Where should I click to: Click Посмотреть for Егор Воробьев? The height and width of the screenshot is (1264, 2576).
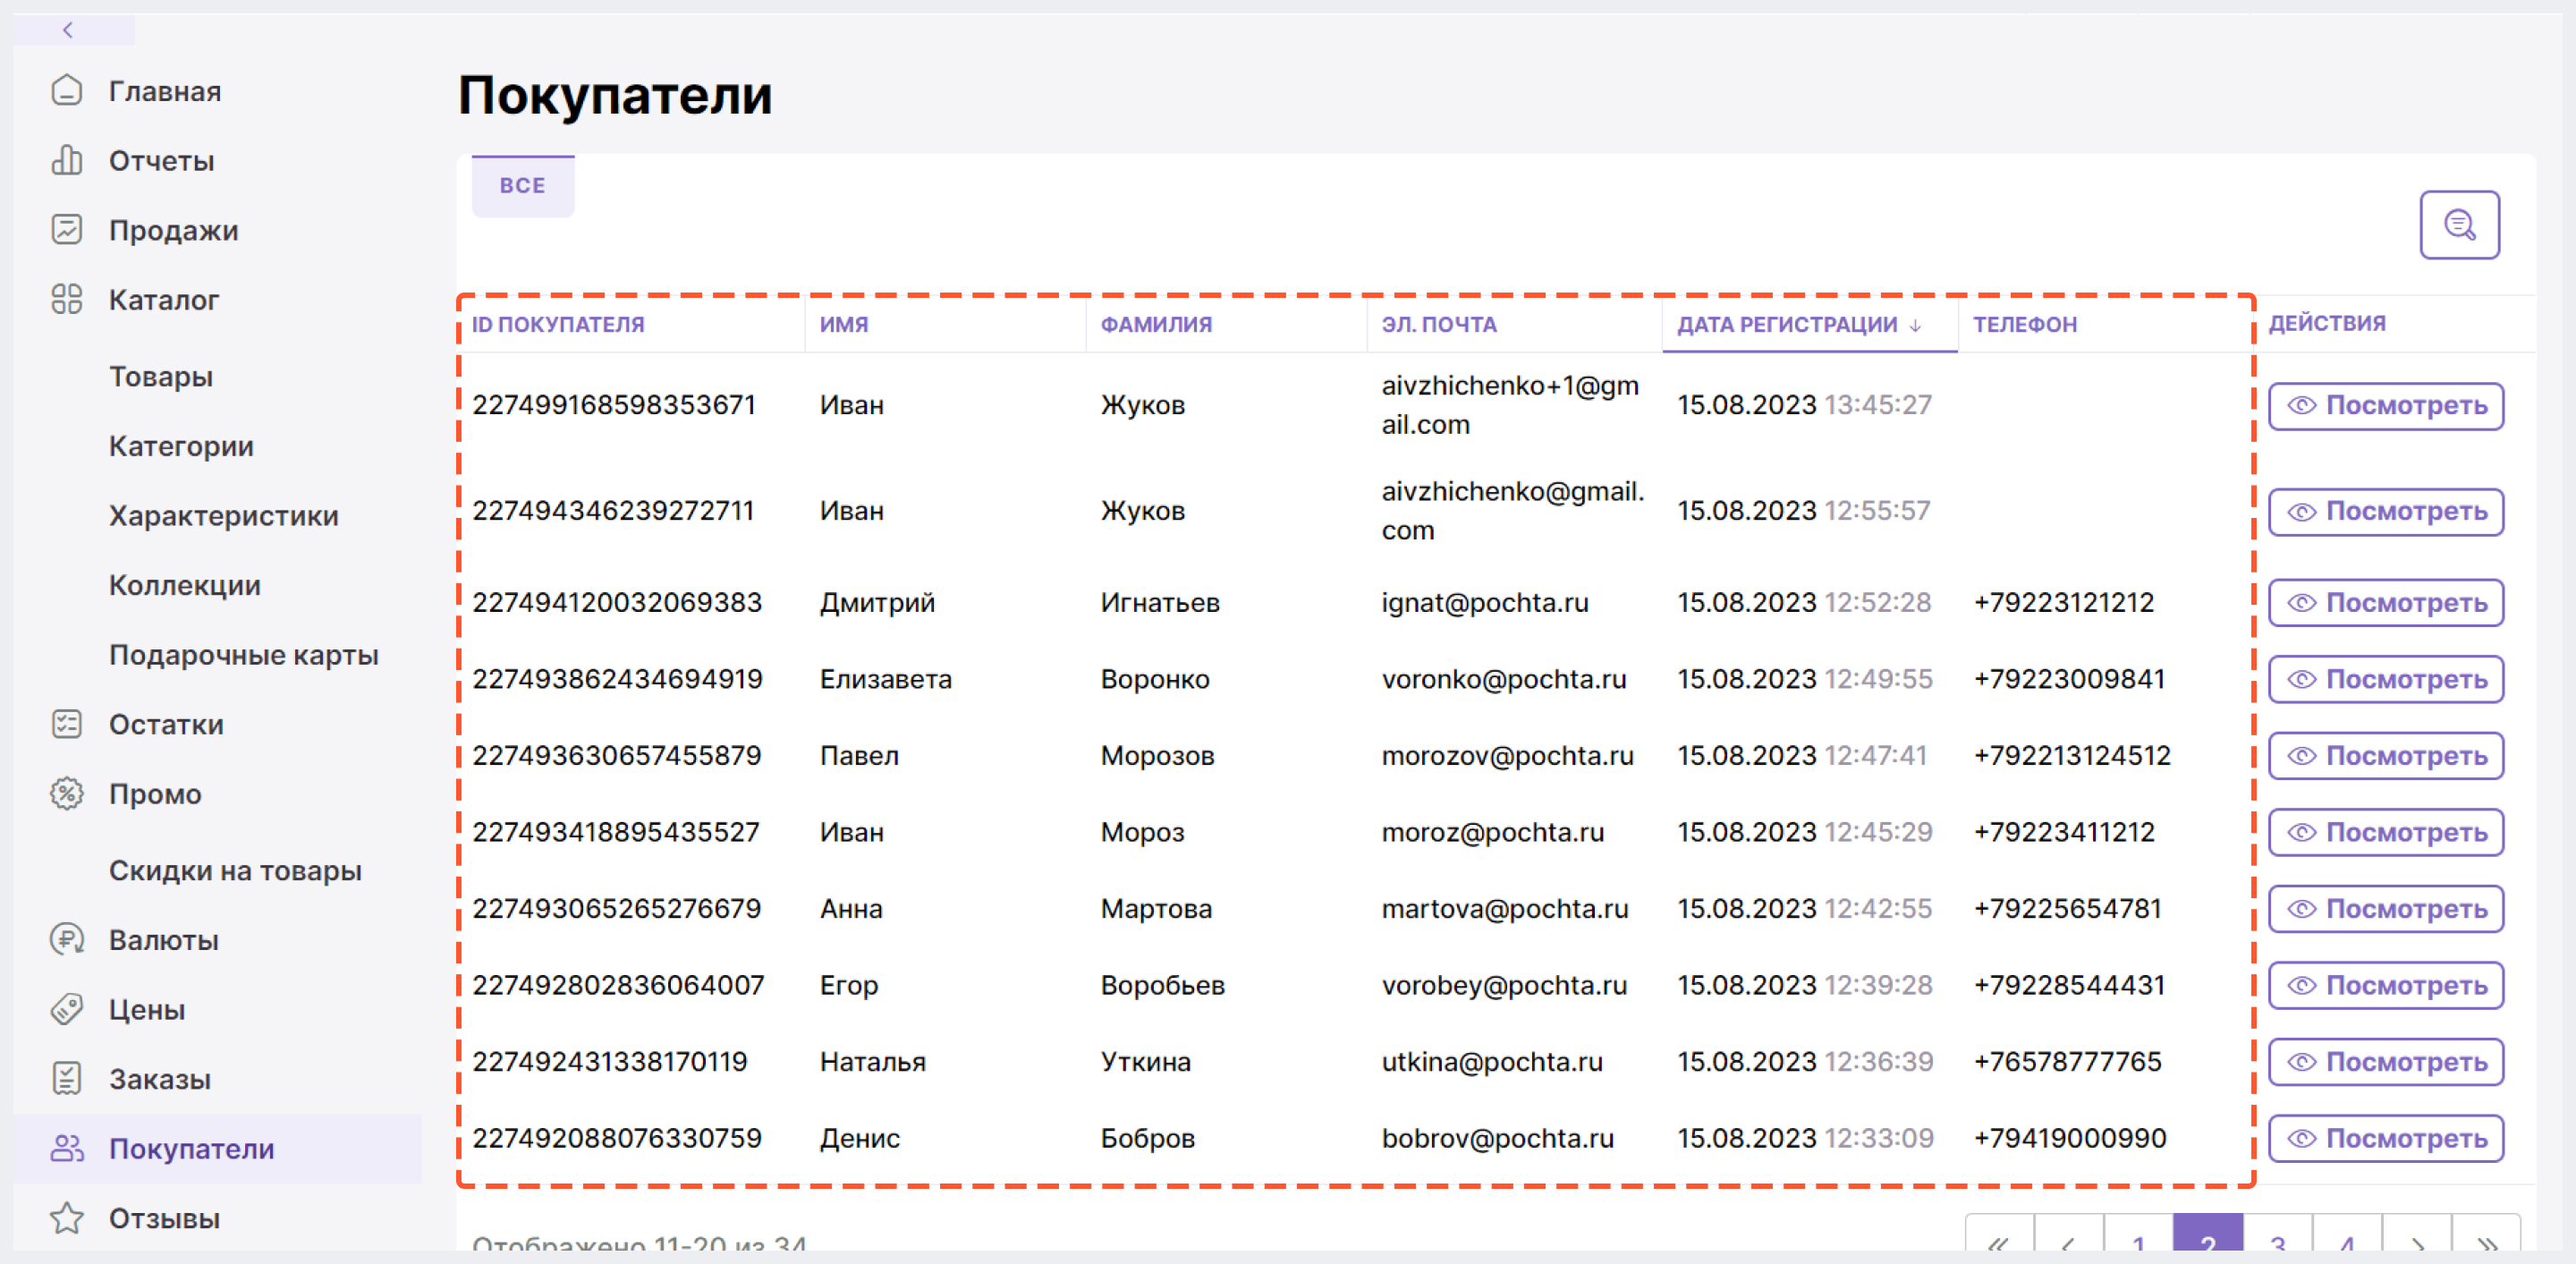[2386, 986]
